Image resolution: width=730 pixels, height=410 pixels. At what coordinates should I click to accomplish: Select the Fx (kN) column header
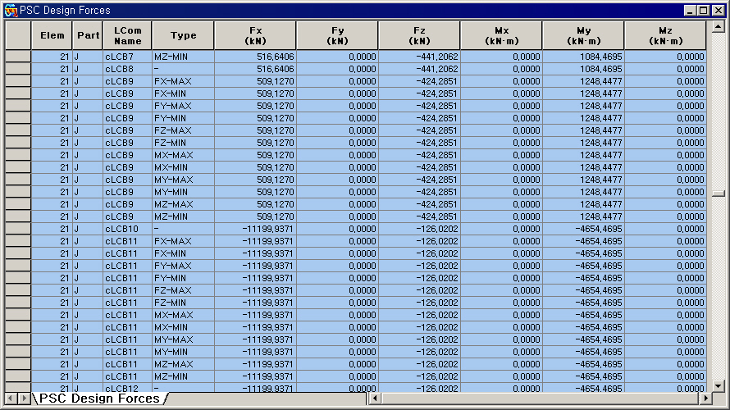(x=255, y=35)
